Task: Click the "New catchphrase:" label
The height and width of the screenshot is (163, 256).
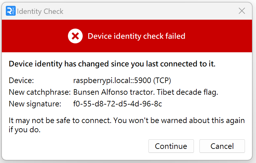Action: point(40,92)
